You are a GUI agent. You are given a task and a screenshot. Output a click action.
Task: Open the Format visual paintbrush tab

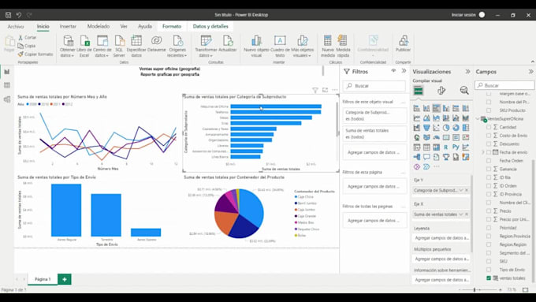(x=441, y=91)
